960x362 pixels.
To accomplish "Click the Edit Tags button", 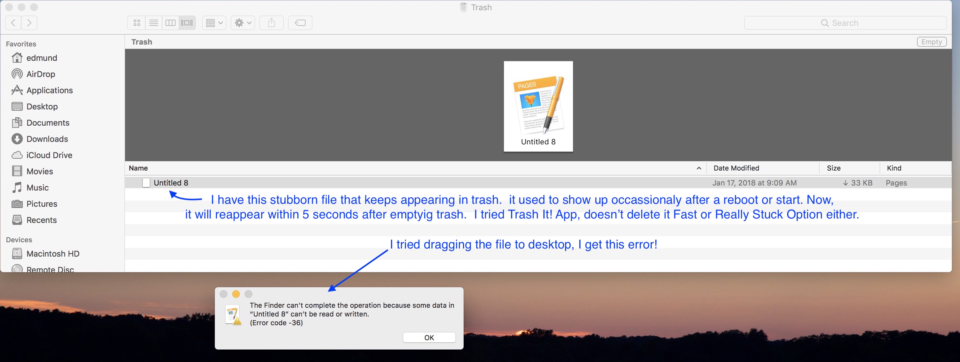I will pyautogui.click(x=300, y=23).
